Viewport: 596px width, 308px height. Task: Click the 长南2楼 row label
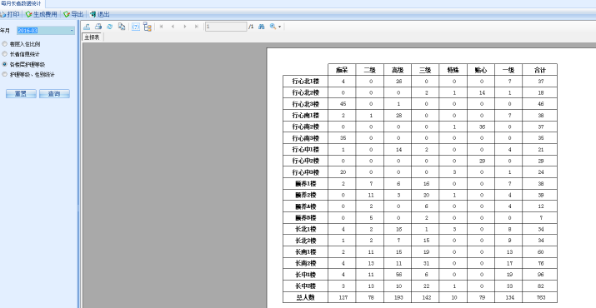306,263
